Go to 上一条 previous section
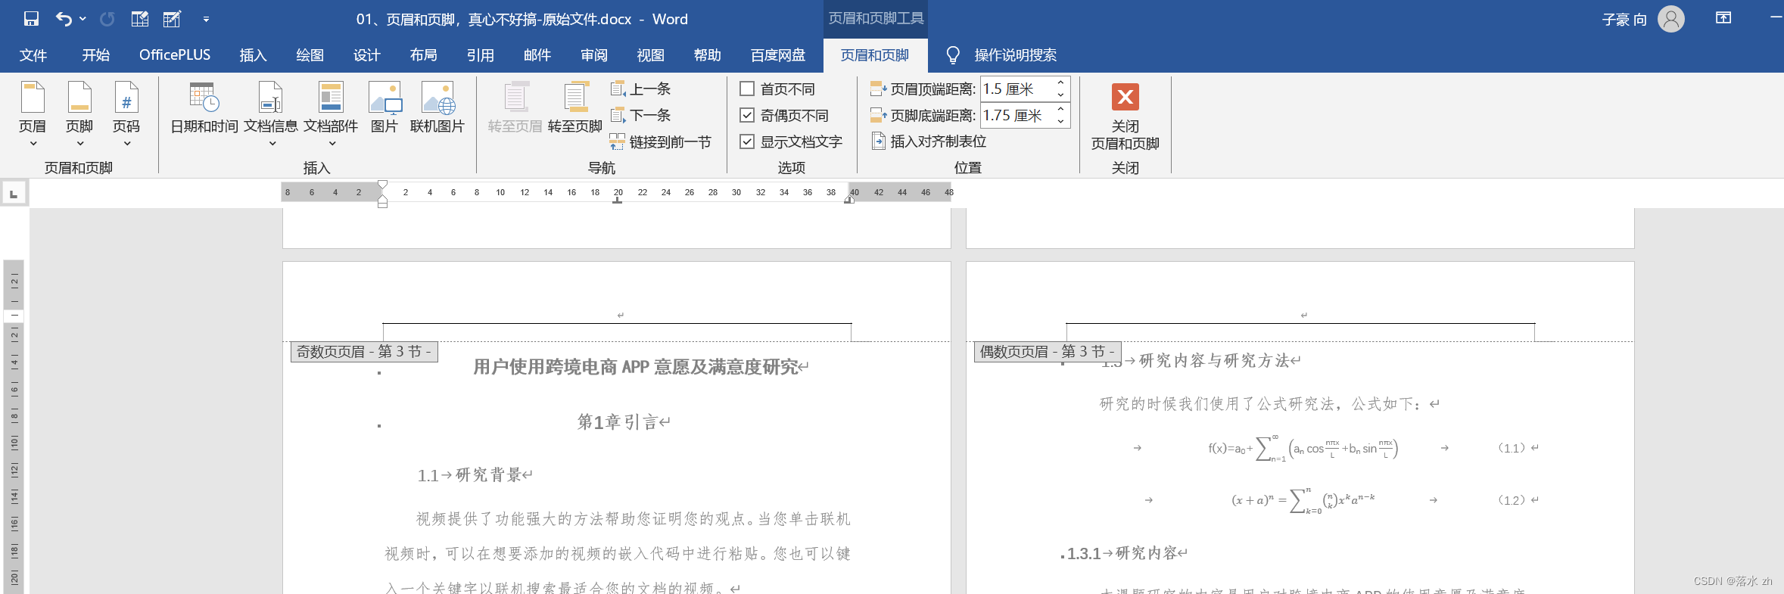This screenshot has width=1784, height=594. click(x=640, y=89)
